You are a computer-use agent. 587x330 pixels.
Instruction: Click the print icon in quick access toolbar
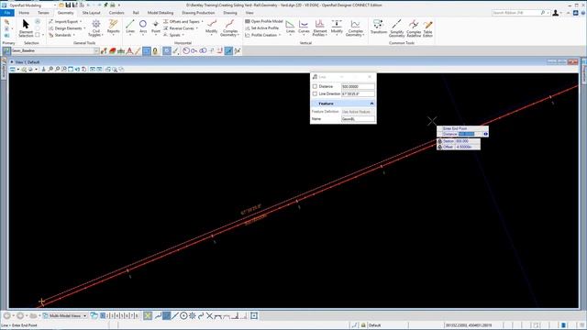point(112,5)
